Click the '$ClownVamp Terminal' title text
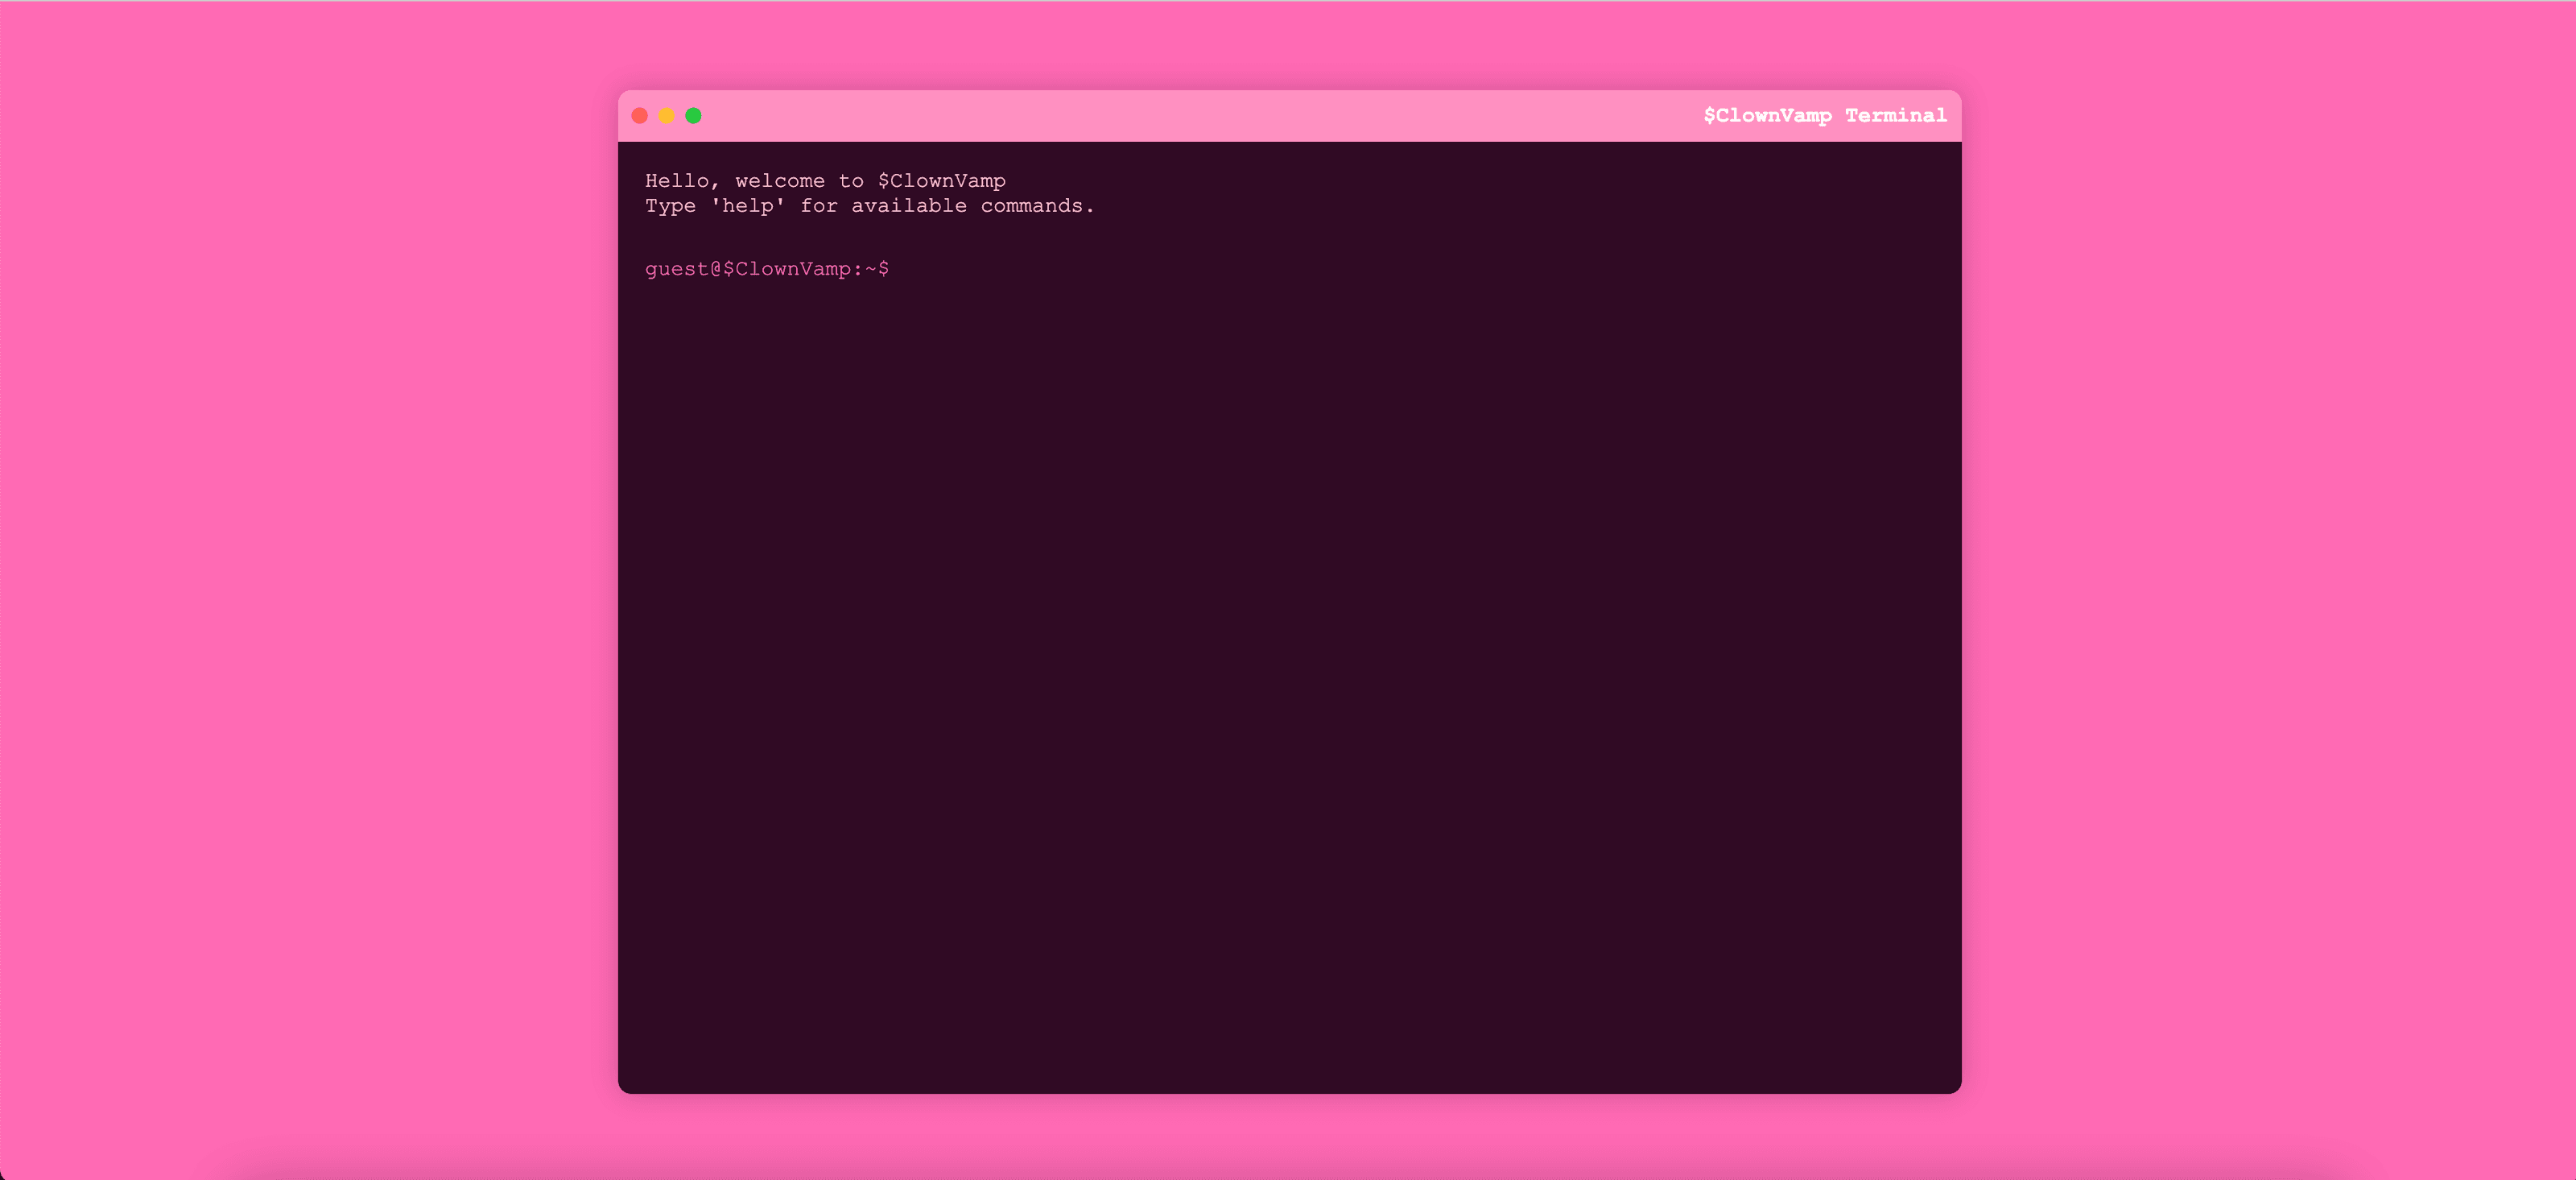This screenshot has width=2576, height=1180. pyautogui.click(x=1824, y=116)
